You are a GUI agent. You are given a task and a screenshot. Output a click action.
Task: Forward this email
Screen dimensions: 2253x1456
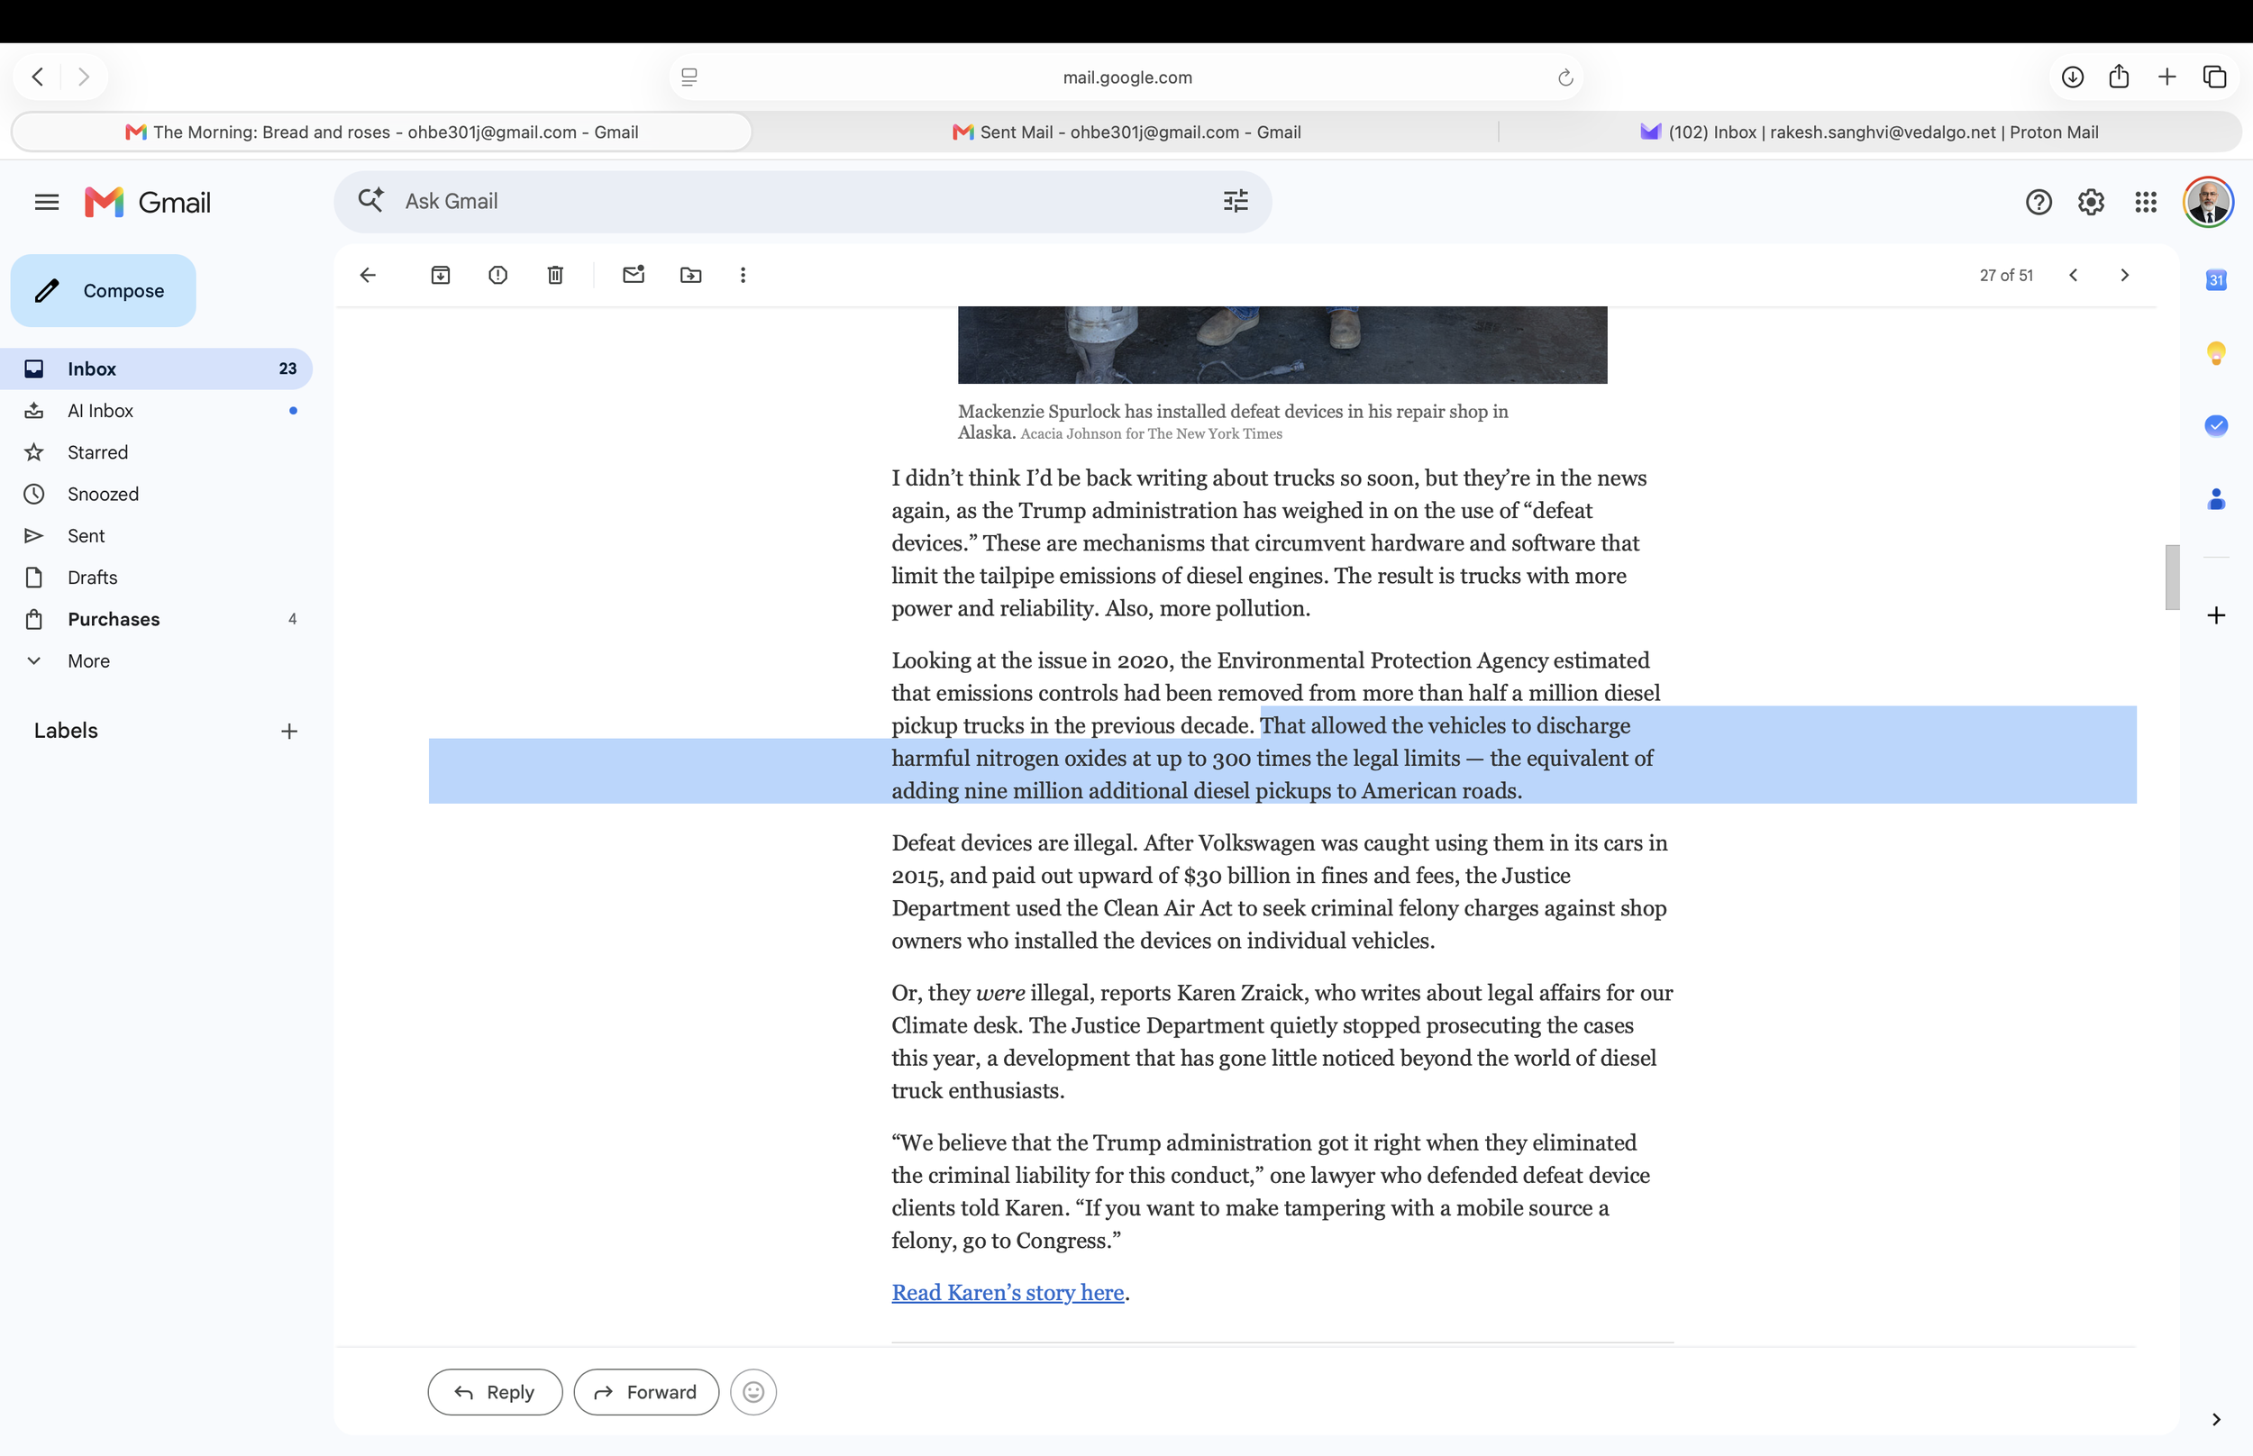(x=646, y=1392)
